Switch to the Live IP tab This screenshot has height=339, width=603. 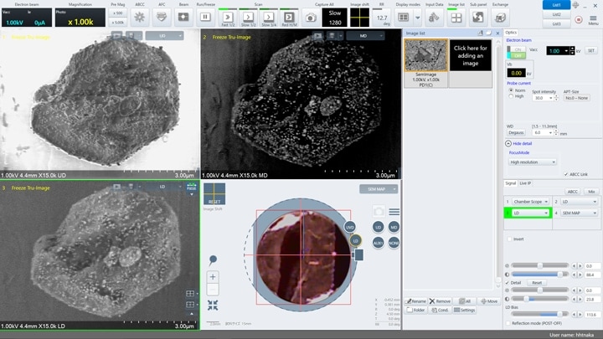(x=526, y=182)
